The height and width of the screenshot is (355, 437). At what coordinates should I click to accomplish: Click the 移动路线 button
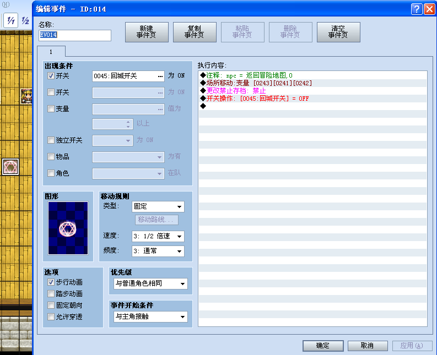point(157,220)
